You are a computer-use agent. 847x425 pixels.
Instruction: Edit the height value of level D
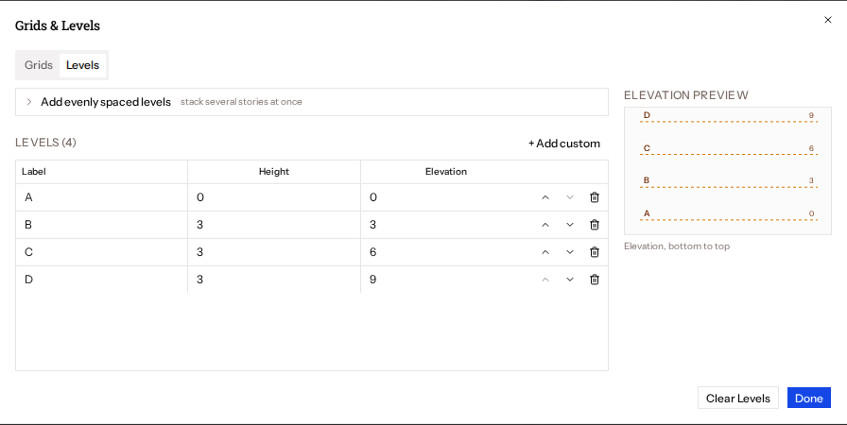[274, 280]
